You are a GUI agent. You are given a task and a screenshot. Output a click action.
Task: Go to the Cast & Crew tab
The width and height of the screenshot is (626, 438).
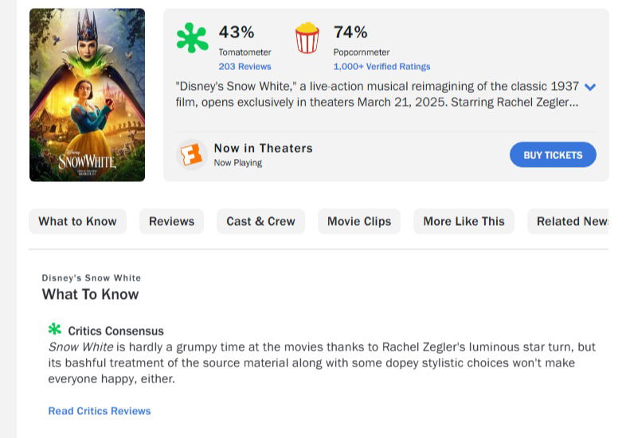(x=260, y=222)
